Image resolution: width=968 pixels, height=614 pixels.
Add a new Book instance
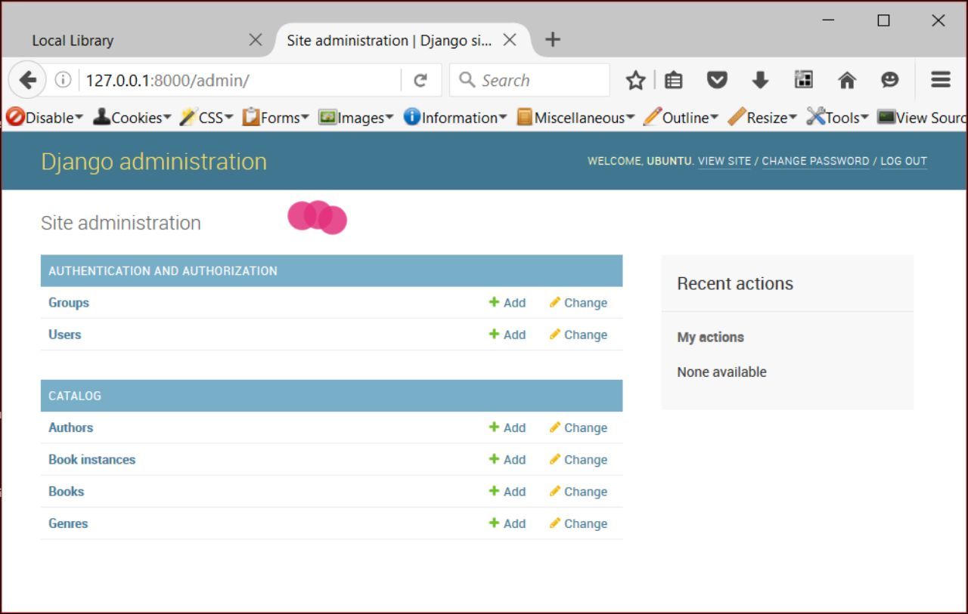pos(507,459)
